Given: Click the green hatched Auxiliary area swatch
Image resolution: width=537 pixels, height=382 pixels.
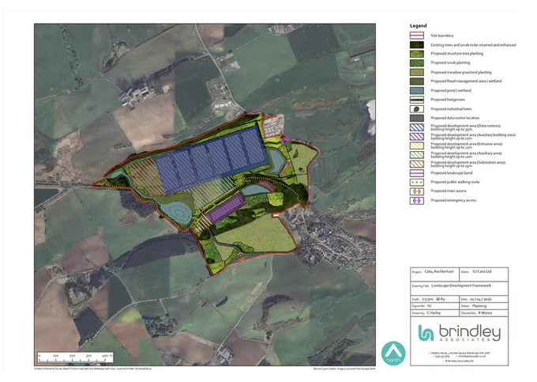Looking at the screenshot, I should (x=416, y=155).
